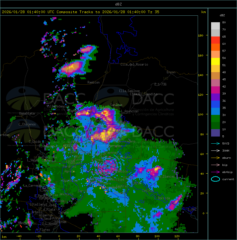The image size is (237, 240).
Task: Click the 'current' legend label
Action: pyautogui.click(x=228, y=179)
